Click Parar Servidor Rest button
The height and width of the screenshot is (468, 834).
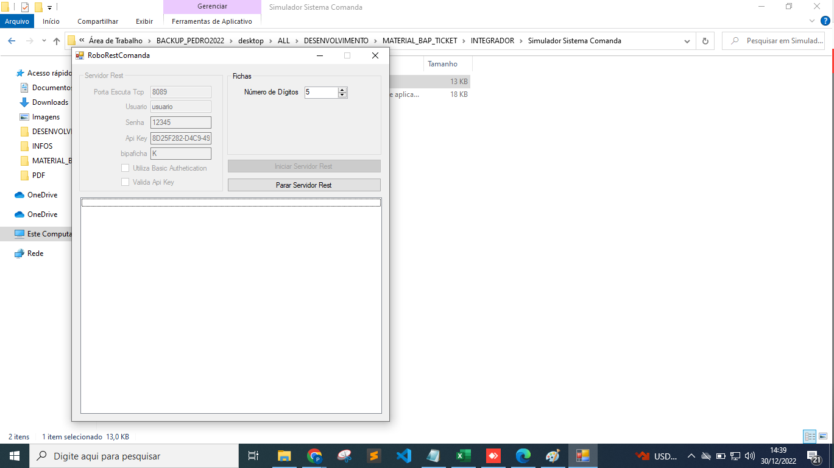point(304,185)
